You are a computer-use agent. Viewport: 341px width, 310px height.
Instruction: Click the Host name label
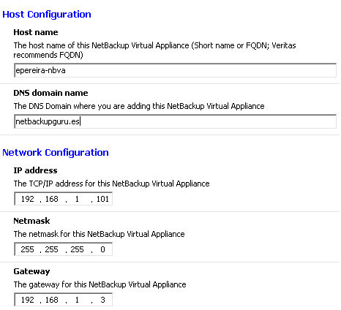[36, 32]
